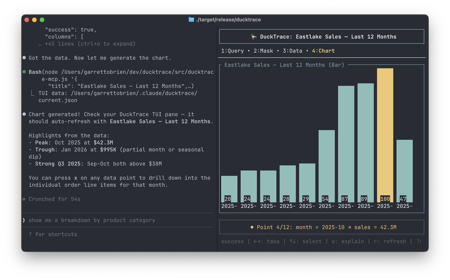Viewport: 450px width, 280px height.
Task: Click the bar labeled 28
Action: [288, 184]
